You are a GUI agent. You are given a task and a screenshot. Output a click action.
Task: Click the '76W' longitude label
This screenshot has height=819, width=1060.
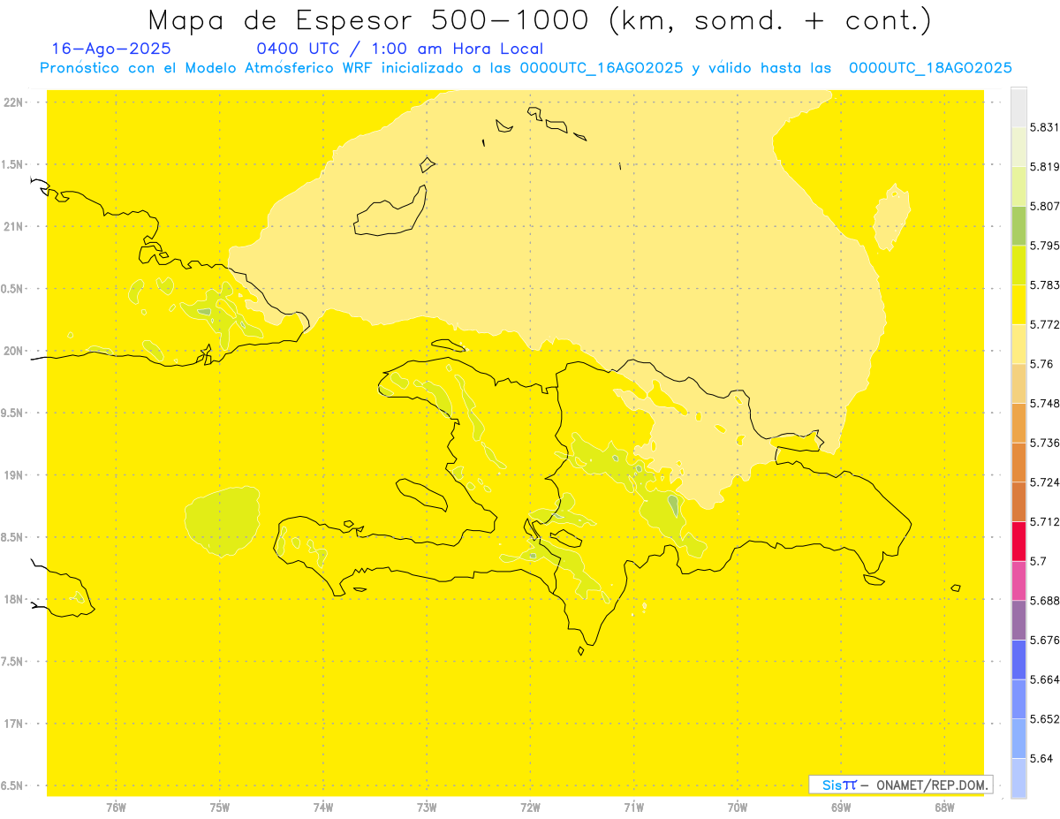coord(116,807)
